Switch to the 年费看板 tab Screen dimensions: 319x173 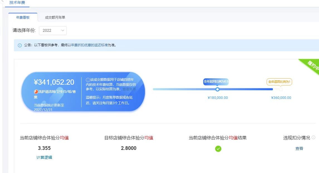23,18
